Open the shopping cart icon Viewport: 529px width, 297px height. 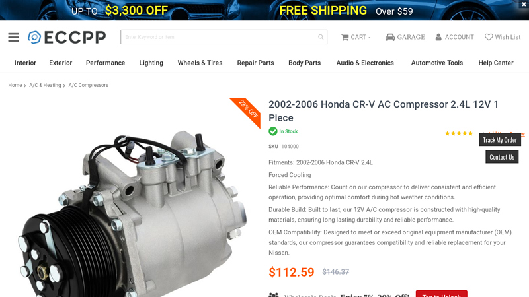pos(345,37)
